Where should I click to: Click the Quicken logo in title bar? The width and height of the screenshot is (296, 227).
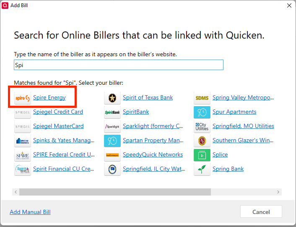tap(5, 5)
